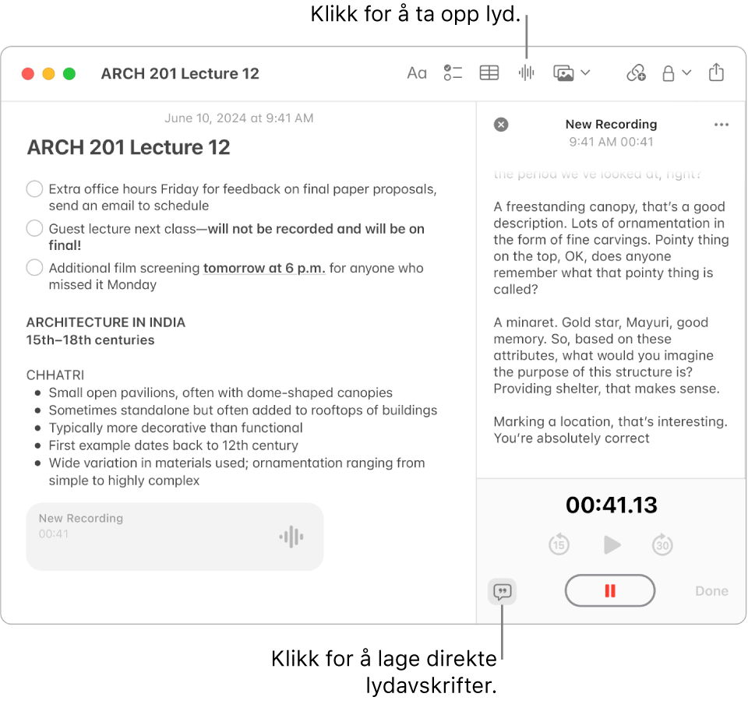
Task: Check off the Extra office hours item
Action: coord(34,188)
